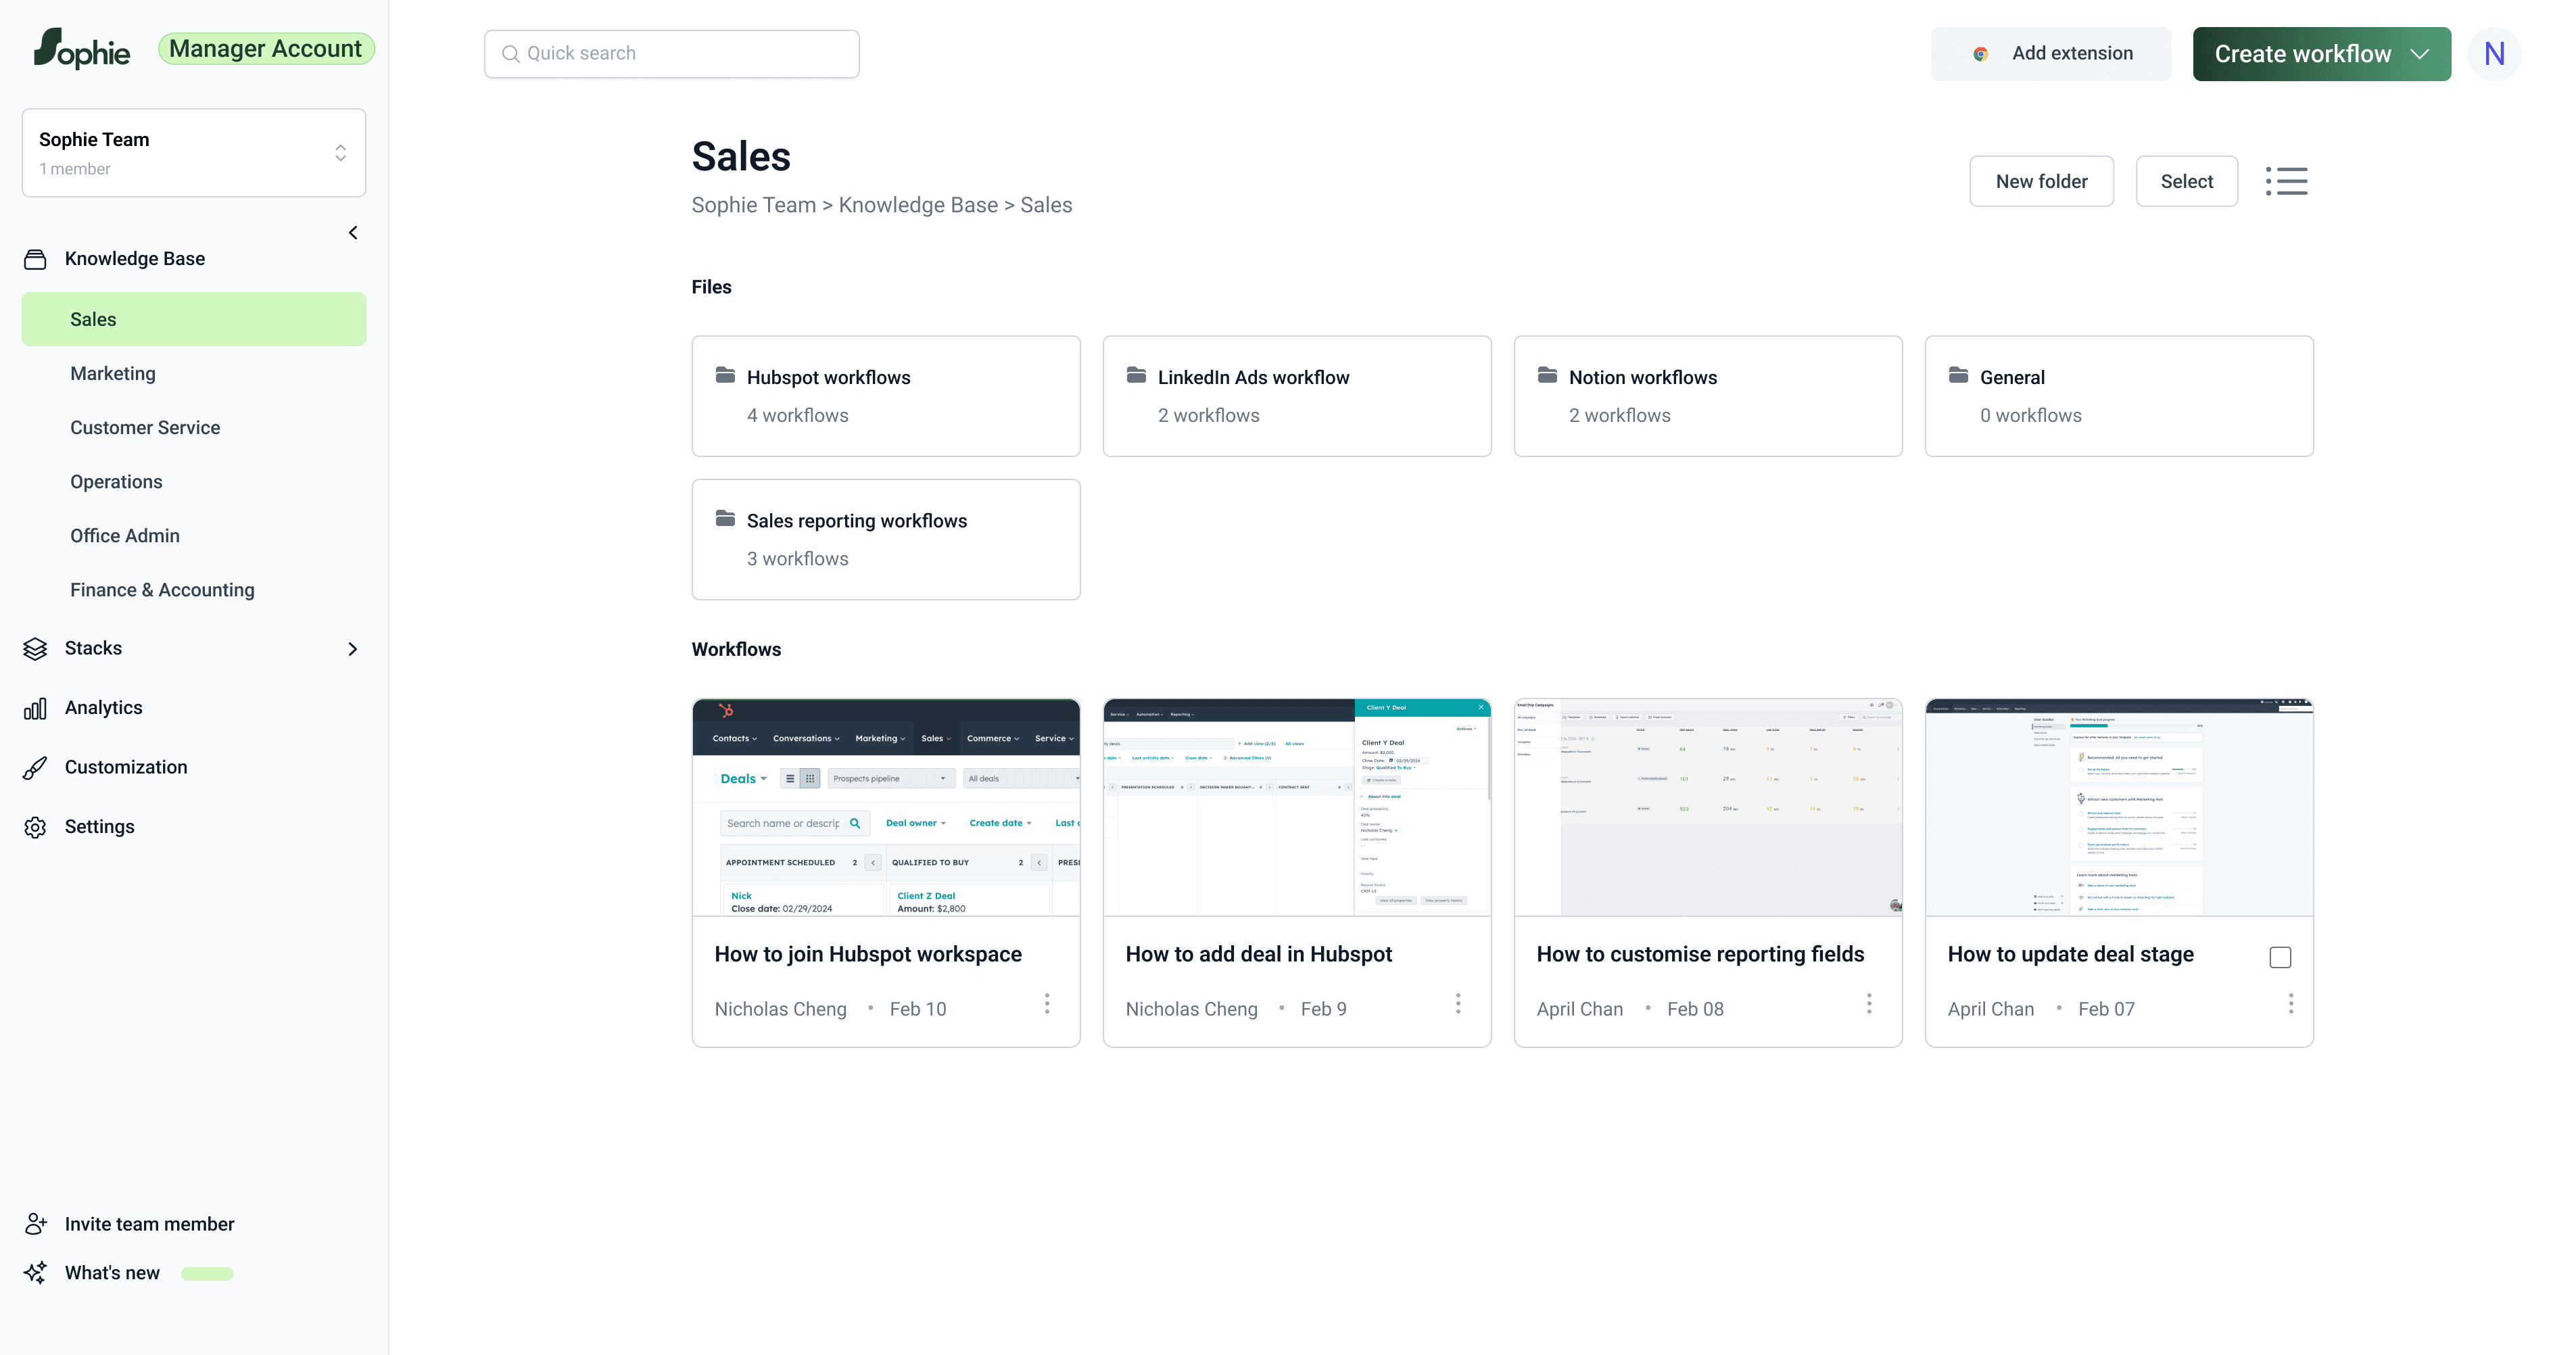Click the Analytics bar chart icon
2576x1355 pixels.
click(35, 709)
